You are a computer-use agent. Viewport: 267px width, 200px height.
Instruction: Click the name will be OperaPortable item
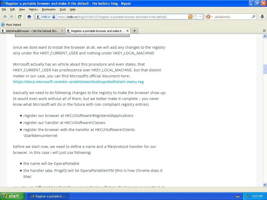coord(51,164)
